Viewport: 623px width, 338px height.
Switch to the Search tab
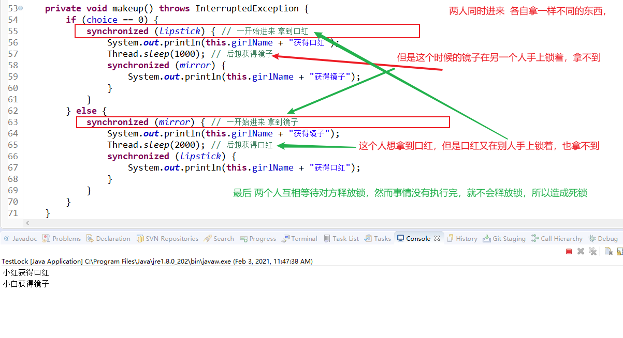(x=219, y=239)
